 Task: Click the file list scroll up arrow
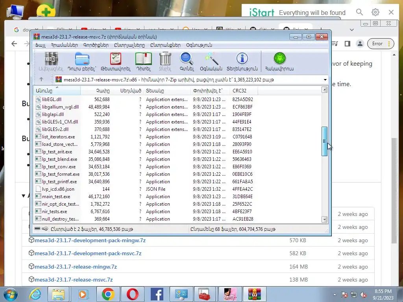(x=324, y=90)
